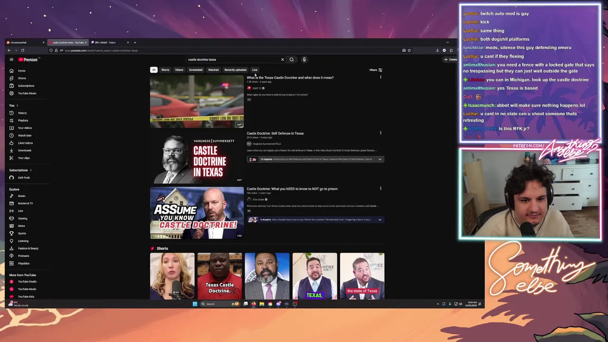
Task: Open the 'Texas Castle Doctrine.' short thumbnail
Action: click(x=219, y=275)
